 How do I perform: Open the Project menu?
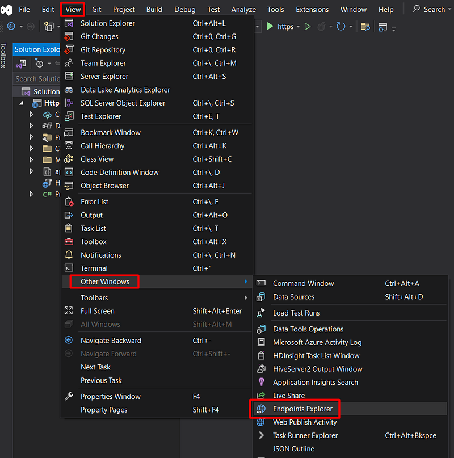coord(124,9)
